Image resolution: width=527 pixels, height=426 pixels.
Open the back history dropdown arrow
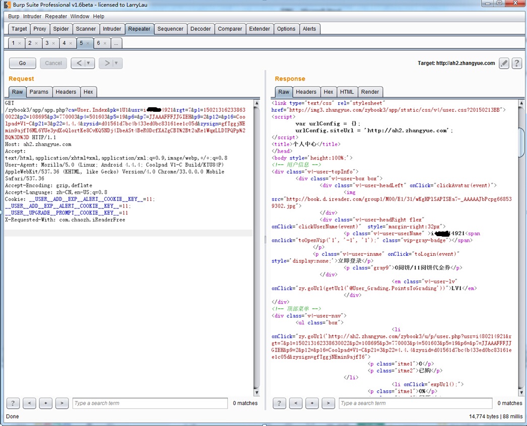pos(89,63)
